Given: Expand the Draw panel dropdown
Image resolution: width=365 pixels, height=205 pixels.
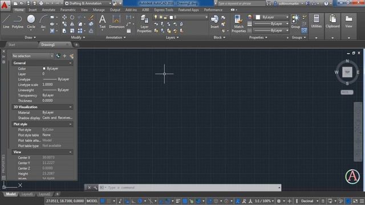Looking at the screenshot, I should pyautogui.click(x=30, y=38).
